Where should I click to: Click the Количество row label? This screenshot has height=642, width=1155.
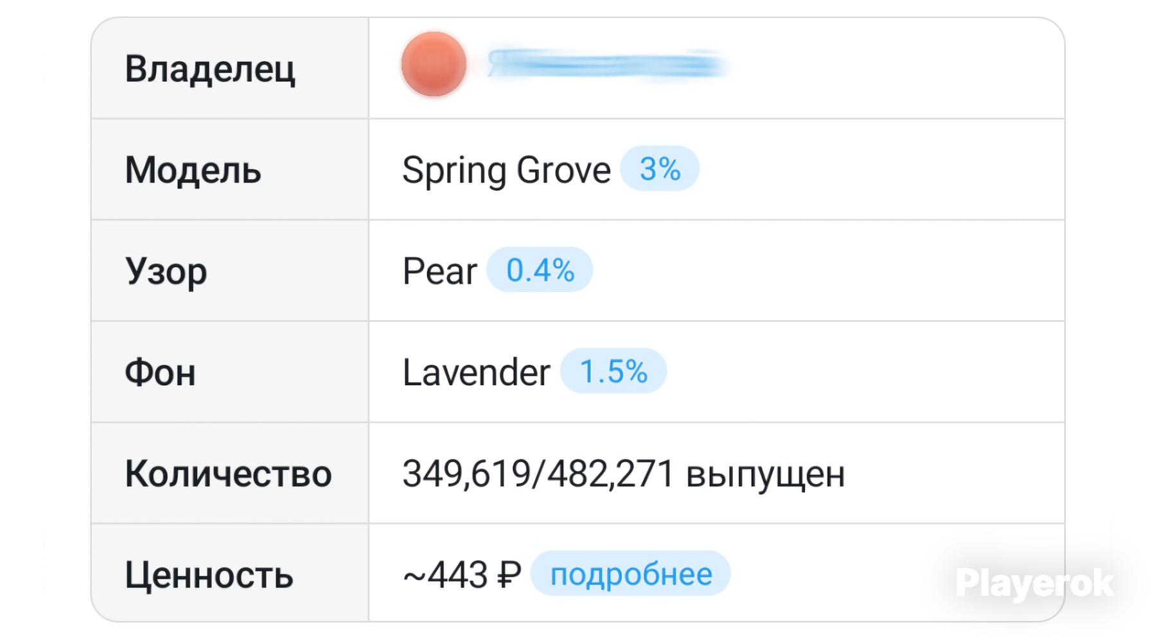[x=228, y=474]
